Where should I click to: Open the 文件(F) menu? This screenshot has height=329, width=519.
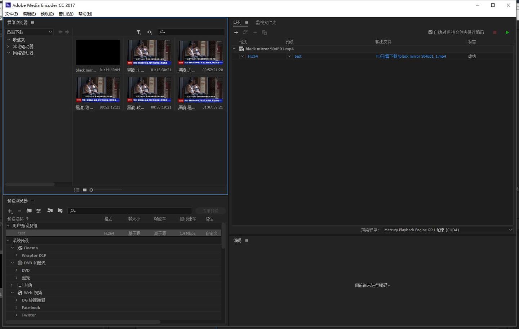[x=11, y=14]
